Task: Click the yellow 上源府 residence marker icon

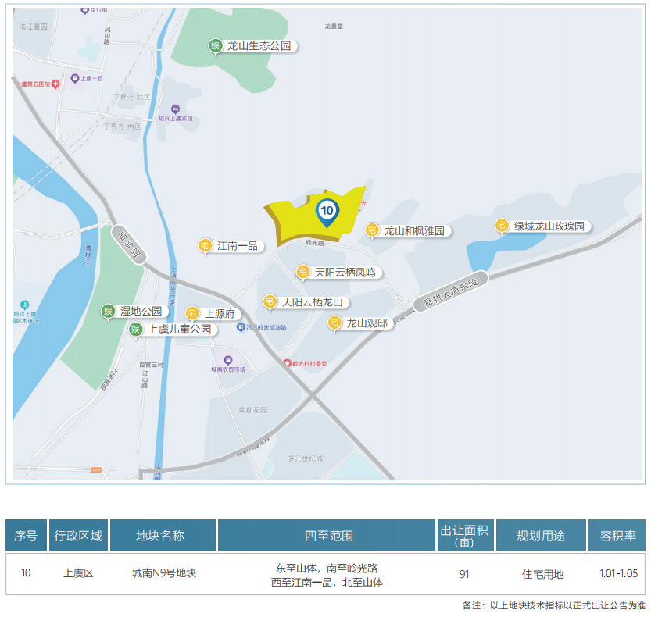Action: [x=191, y=313]
